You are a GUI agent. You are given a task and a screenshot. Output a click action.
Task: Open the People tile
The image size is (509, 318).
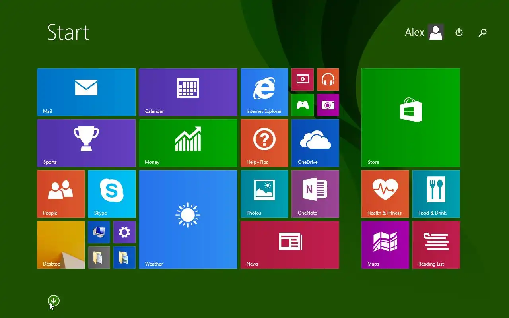click(x=61, y=194)
